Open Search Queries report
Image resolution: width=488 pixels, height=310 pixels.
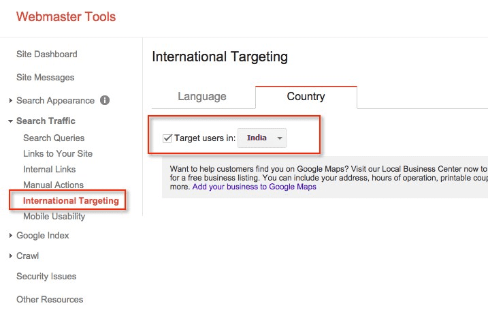(x=54, y=138)
